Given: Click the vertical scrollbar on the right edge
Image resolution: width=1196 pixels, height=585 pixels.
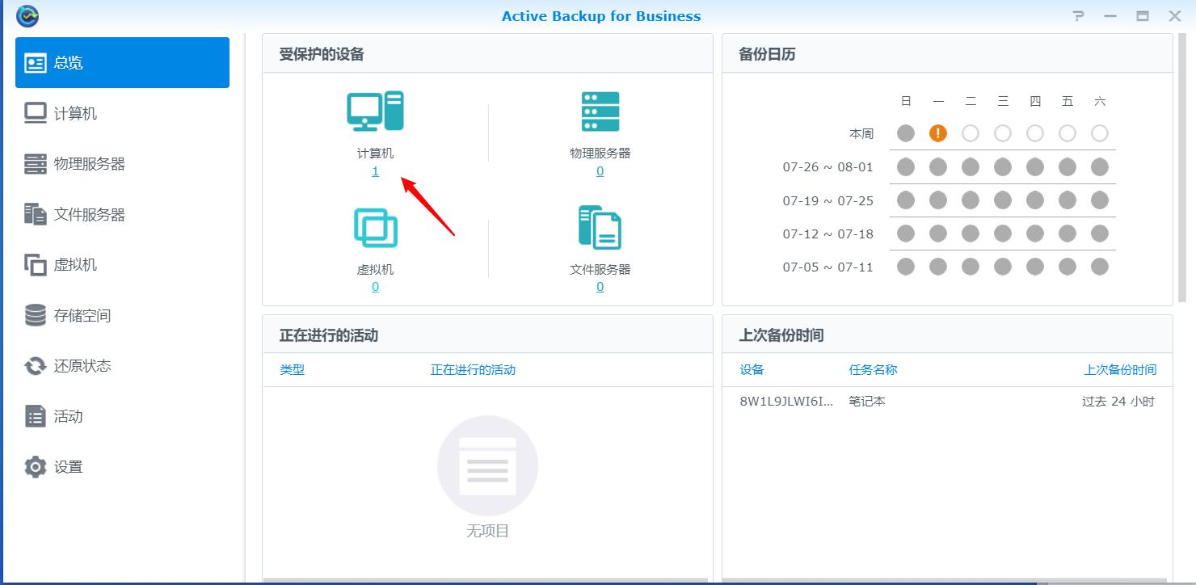Looking at the screenshot, I should point(1182,168).
